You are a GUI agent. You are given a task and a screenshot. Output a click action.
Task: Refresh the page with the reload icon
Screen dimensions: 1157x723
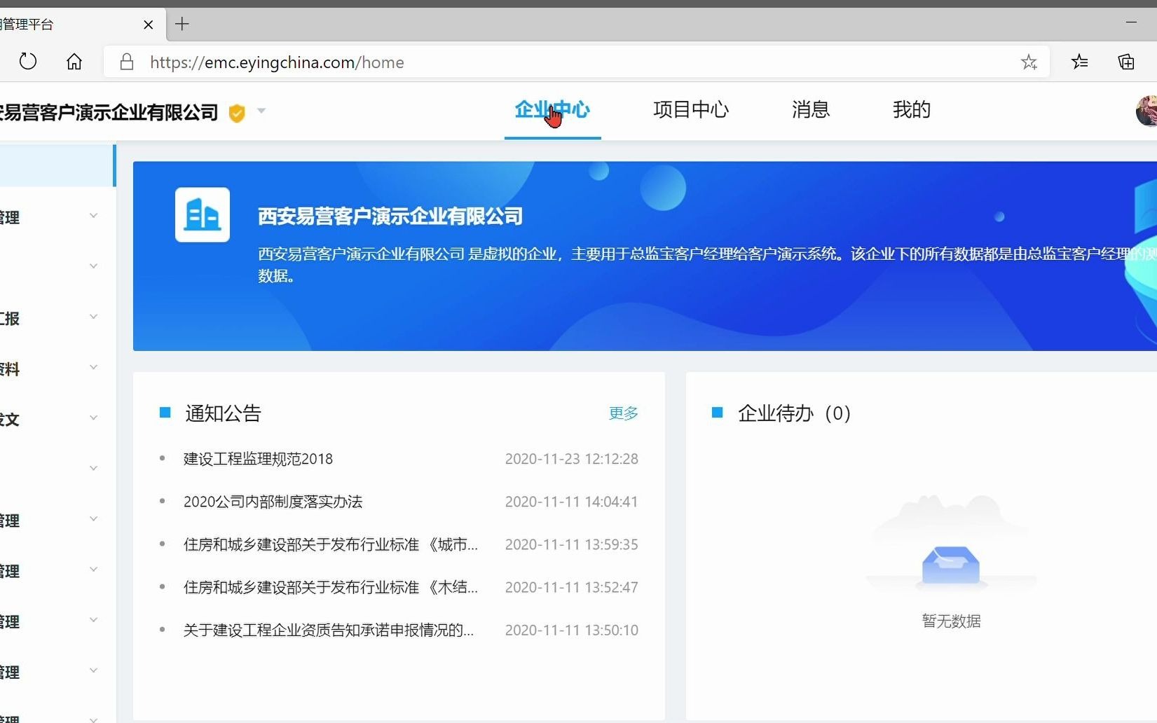[28, 62]
